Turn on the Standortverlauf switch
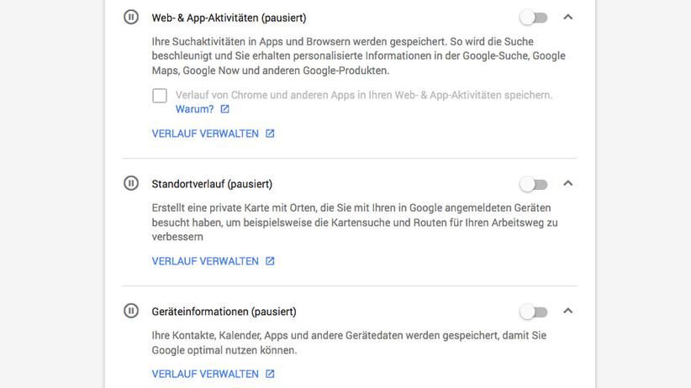The width and height of the screenshot is (691, 388). pos(533,184)
